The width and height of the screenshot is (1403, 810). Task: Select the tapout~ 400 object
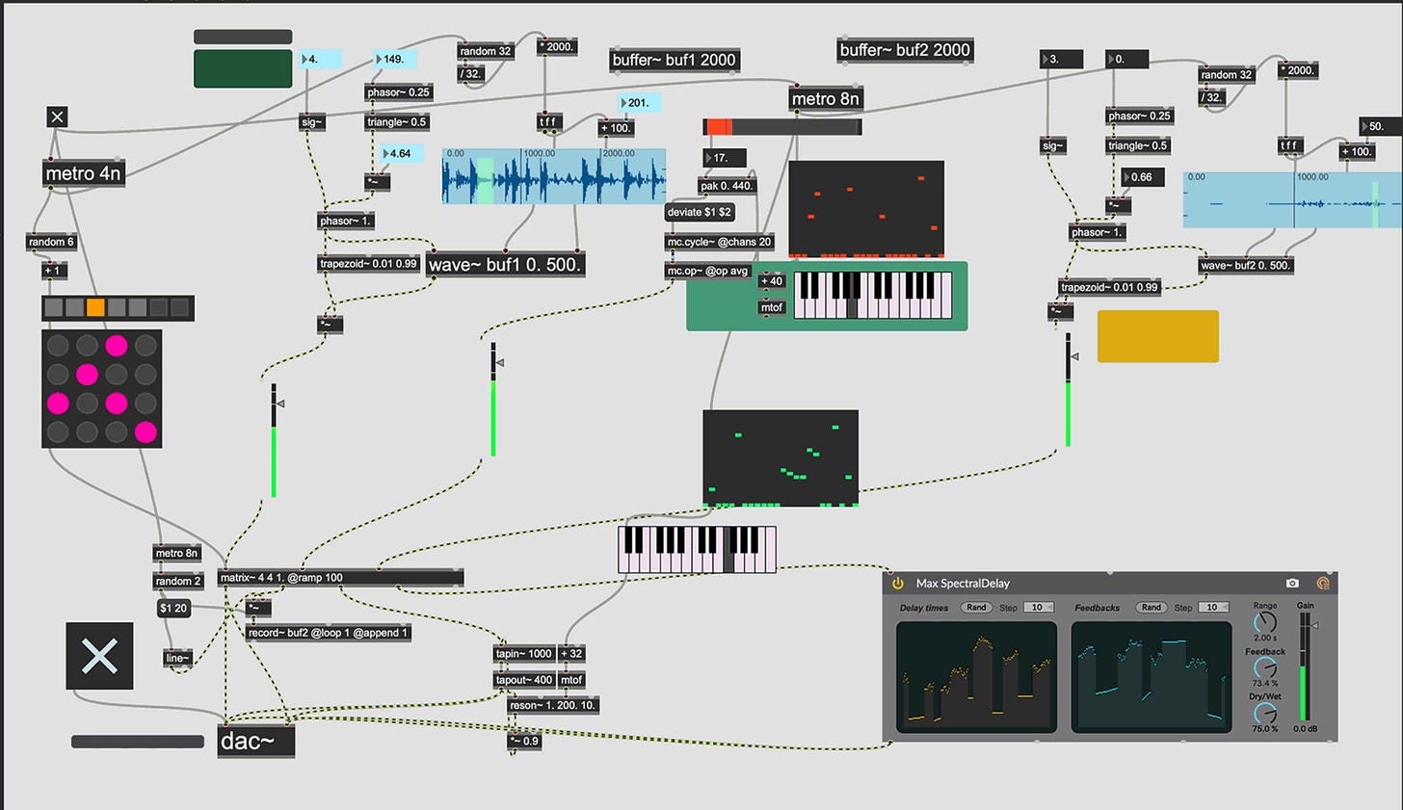tap(524, 679)
